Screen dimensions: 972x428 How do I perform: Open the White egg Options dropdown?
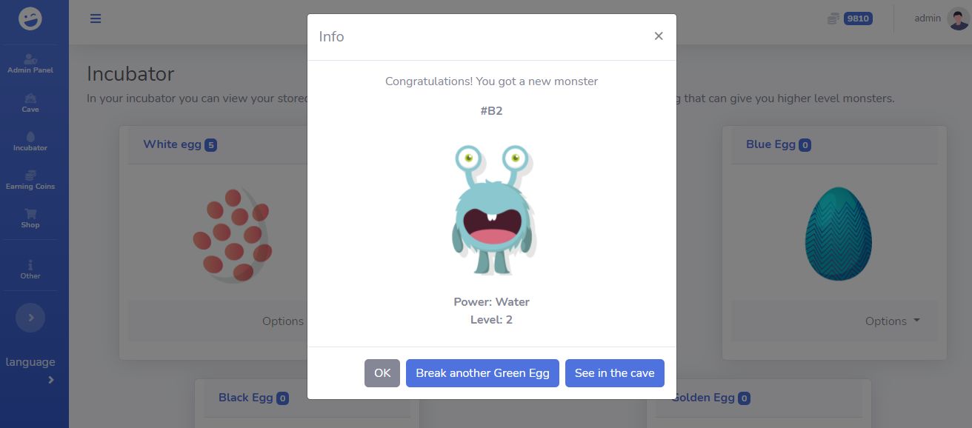(283, 321)
